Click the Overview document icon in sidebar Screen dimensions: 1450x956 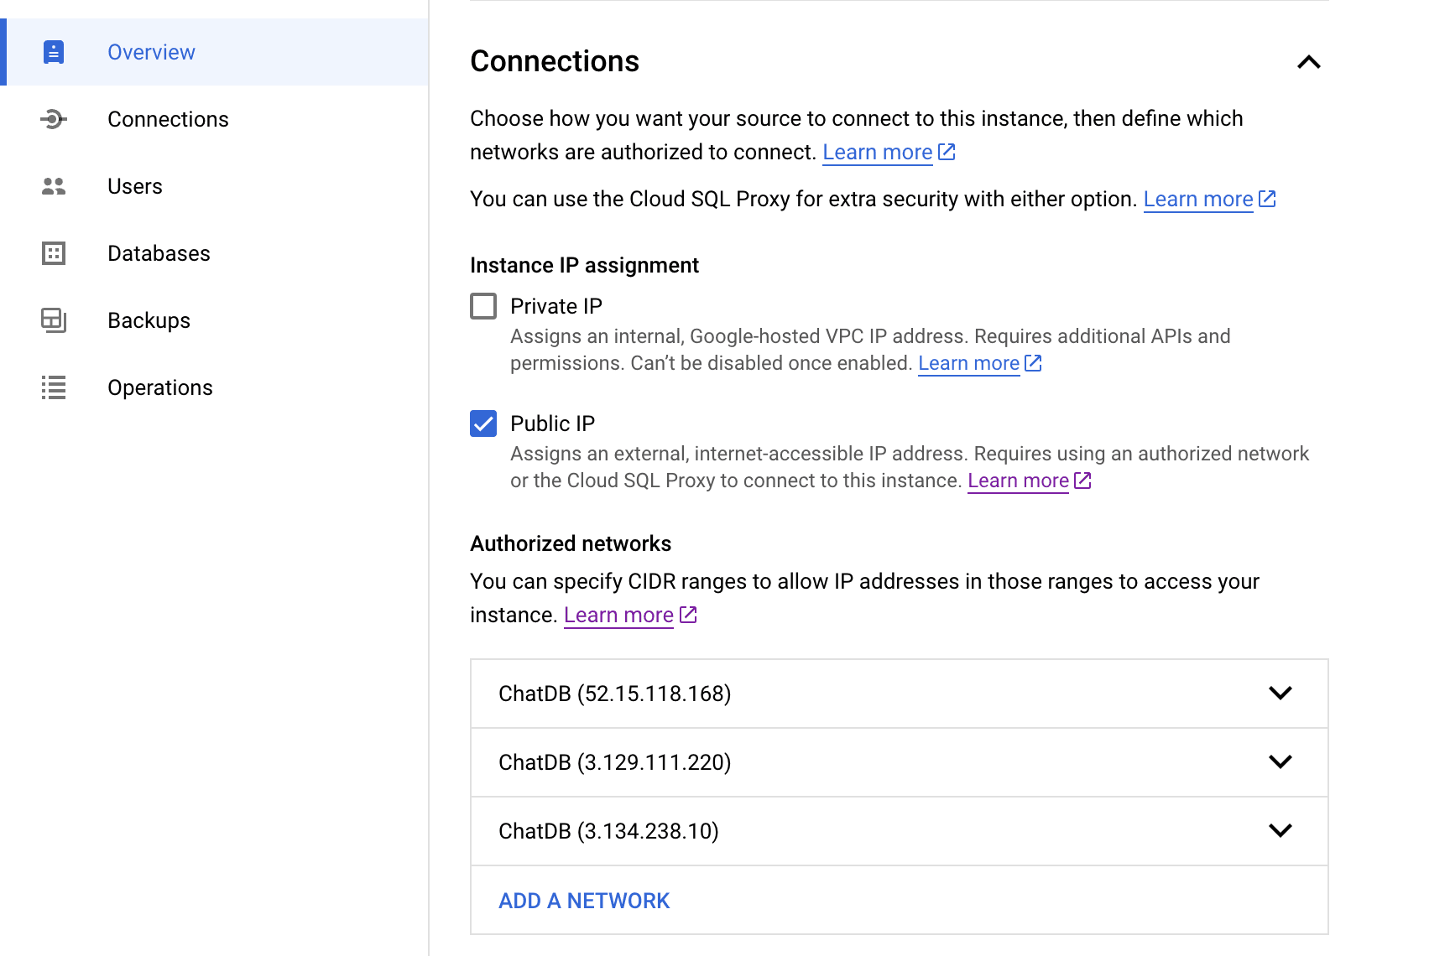tap(54, 52)
